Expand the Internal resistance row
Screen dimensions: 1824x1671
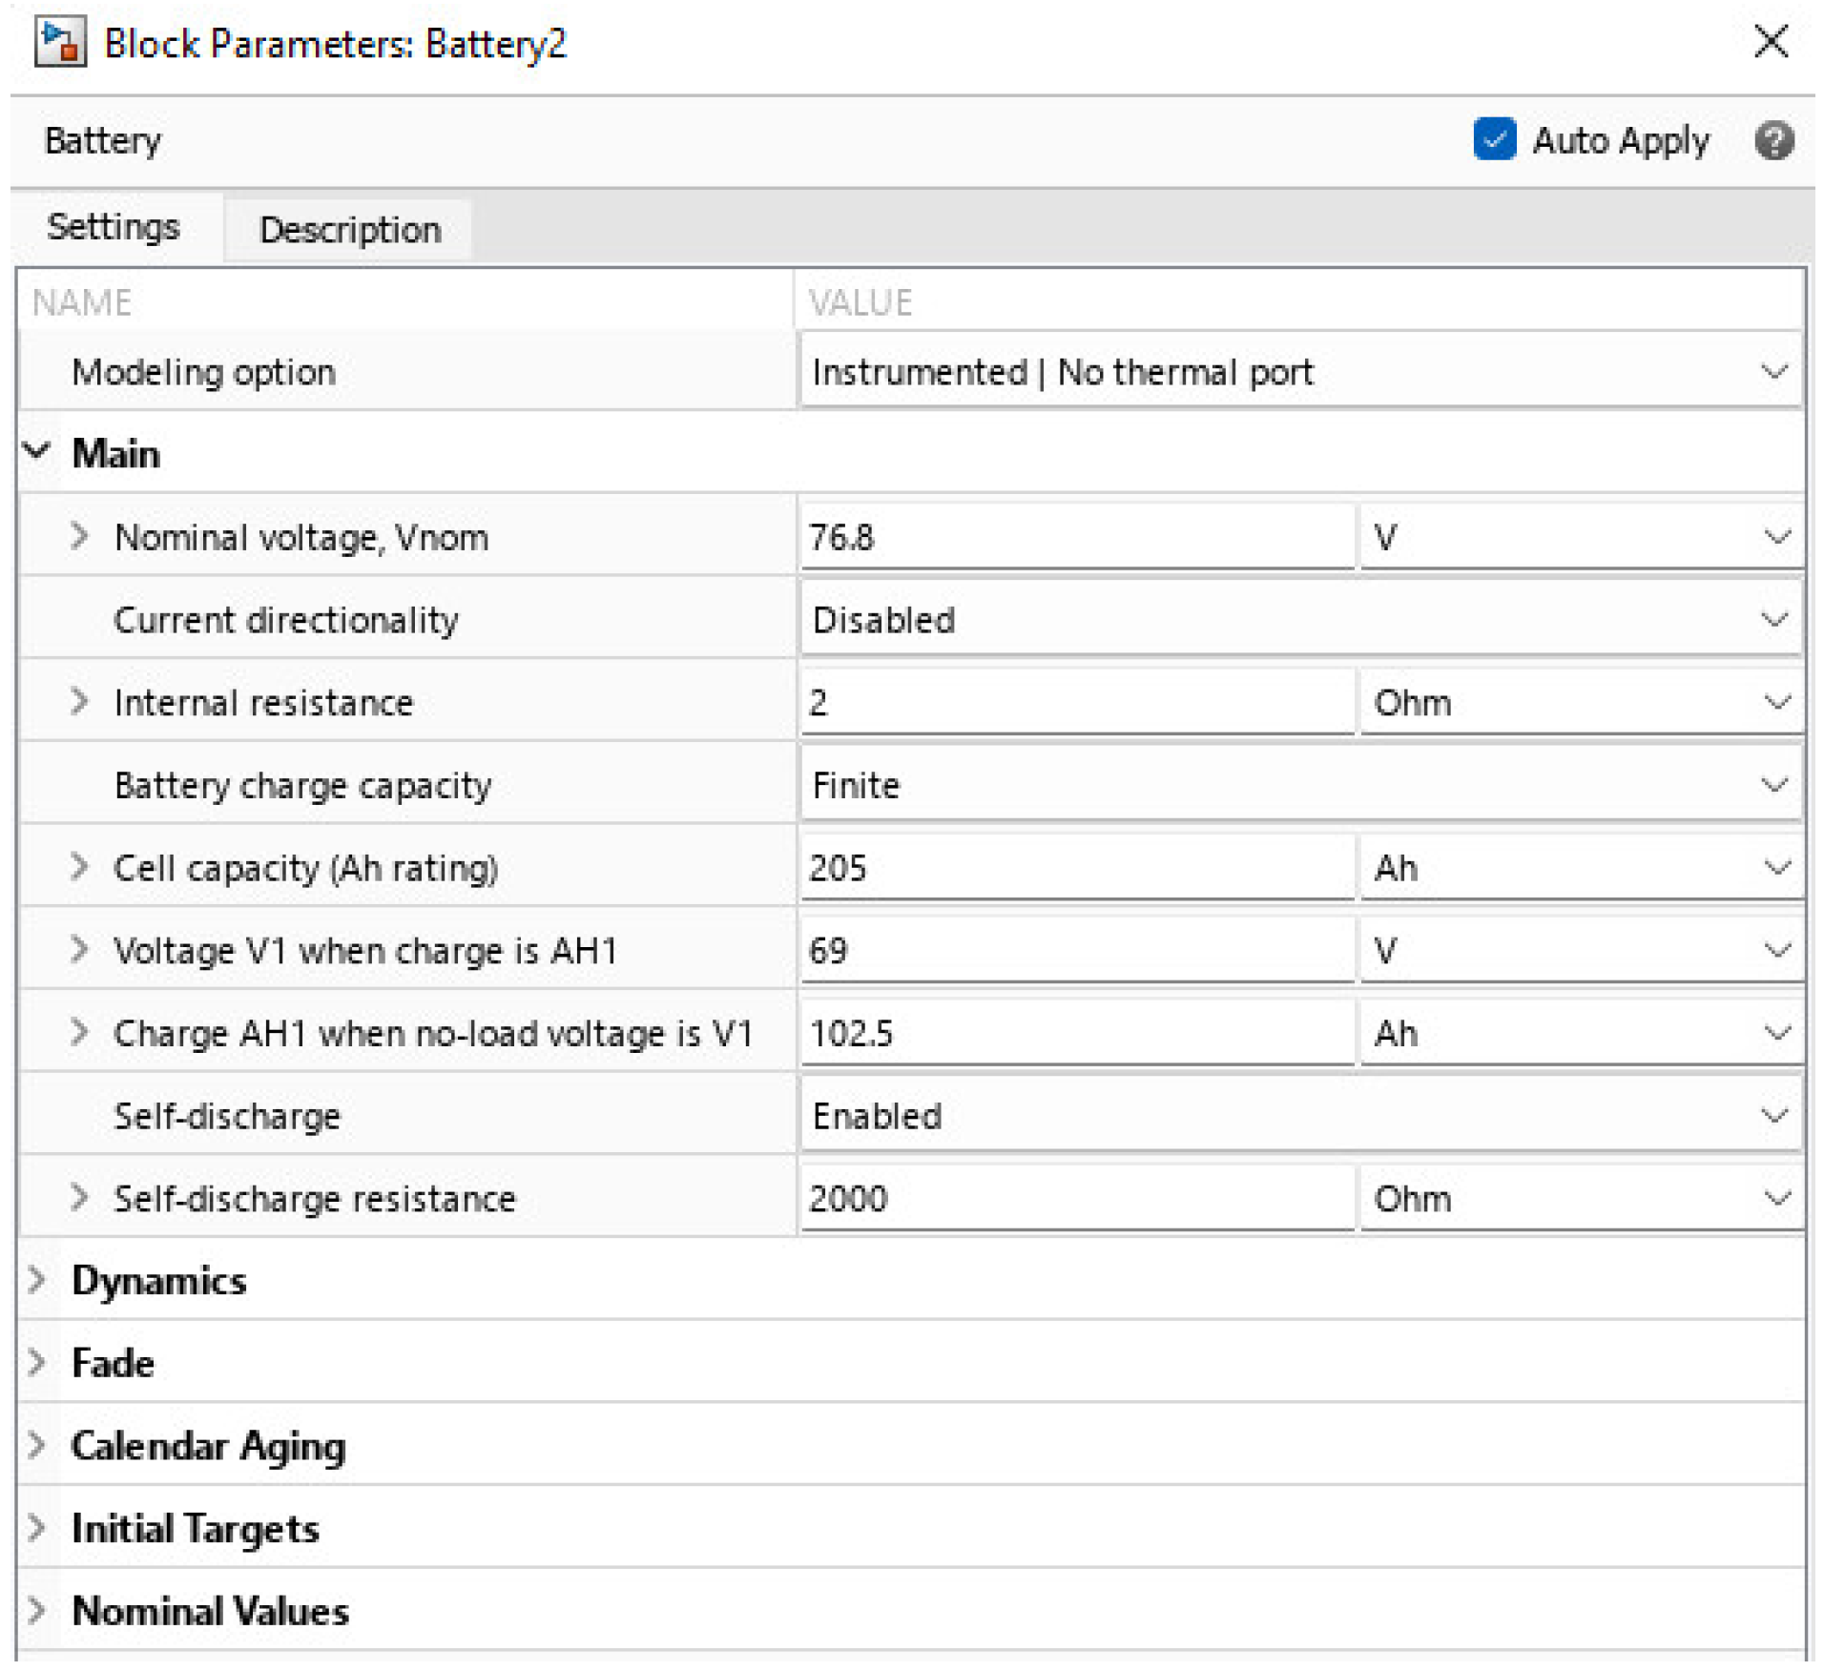tap(79, 702)
